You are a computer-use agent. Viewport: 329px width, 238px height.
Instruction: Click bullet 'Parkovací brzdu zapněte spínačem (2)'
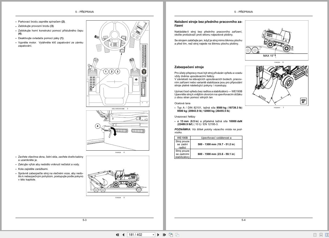click(x=42, y=21)
